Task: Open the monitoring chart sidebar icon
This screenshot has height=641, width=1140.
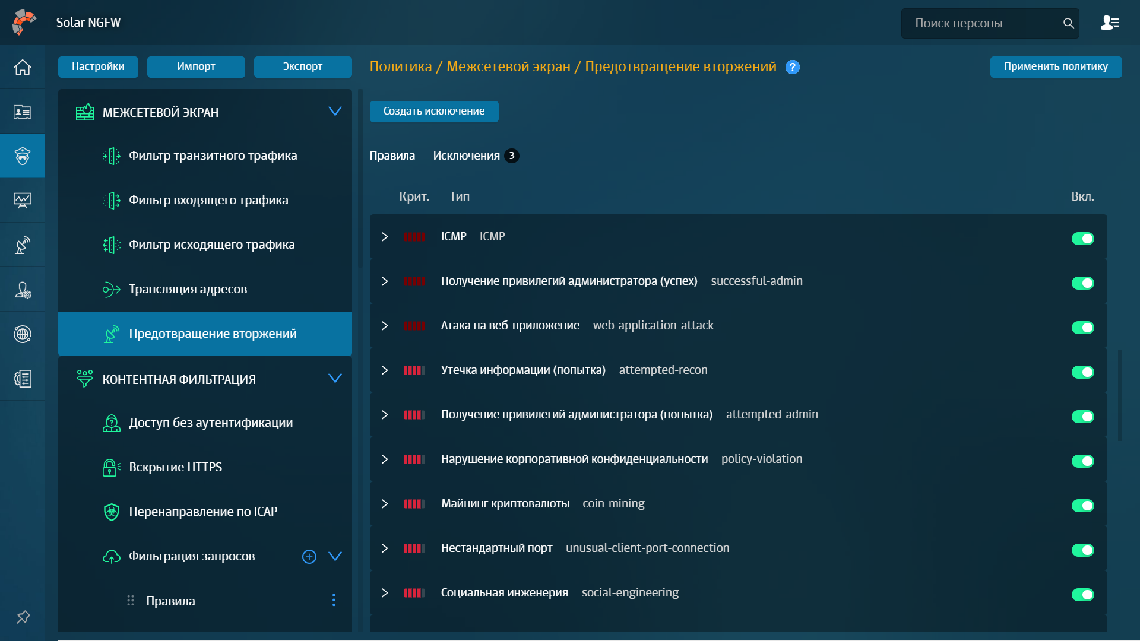Action: tap(22, 201)
